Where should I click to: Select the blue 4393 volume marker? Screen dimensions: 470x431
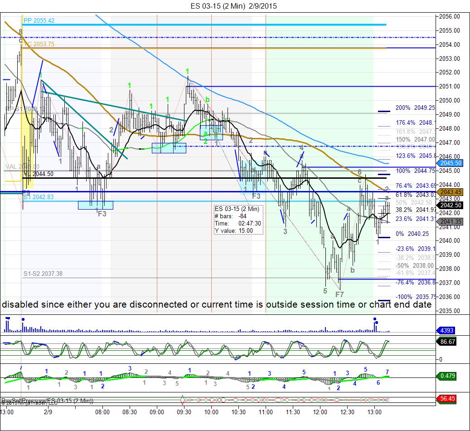tap(446, 330)
